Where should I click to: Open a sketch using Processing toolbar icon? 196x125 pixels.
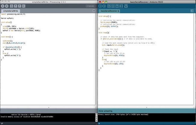click(x=15, y=6)
